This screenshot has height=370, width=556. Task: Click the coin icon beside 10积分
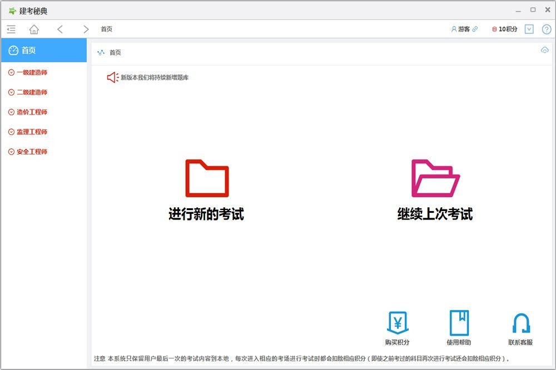click(496, 29)
